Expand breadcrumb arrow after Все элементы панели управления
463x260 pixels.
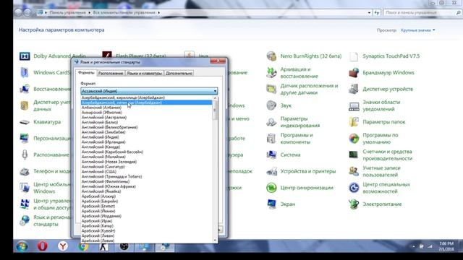(159, 13)
